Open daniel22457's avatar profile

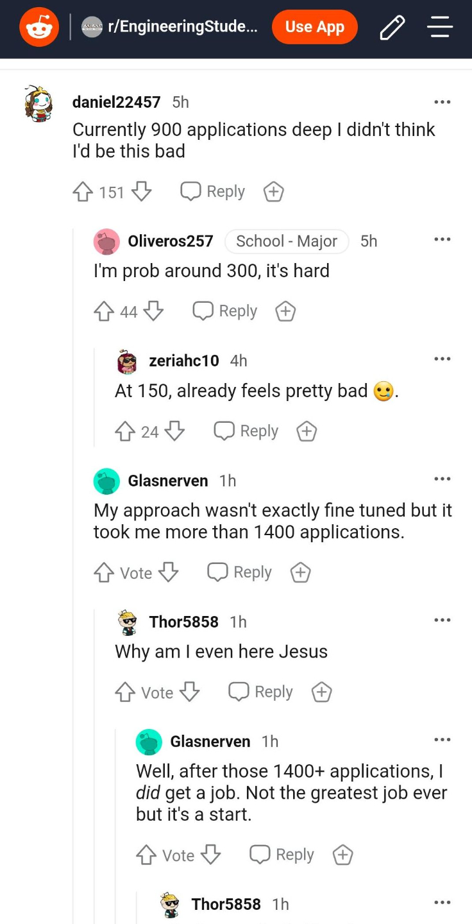click(38, 104)
